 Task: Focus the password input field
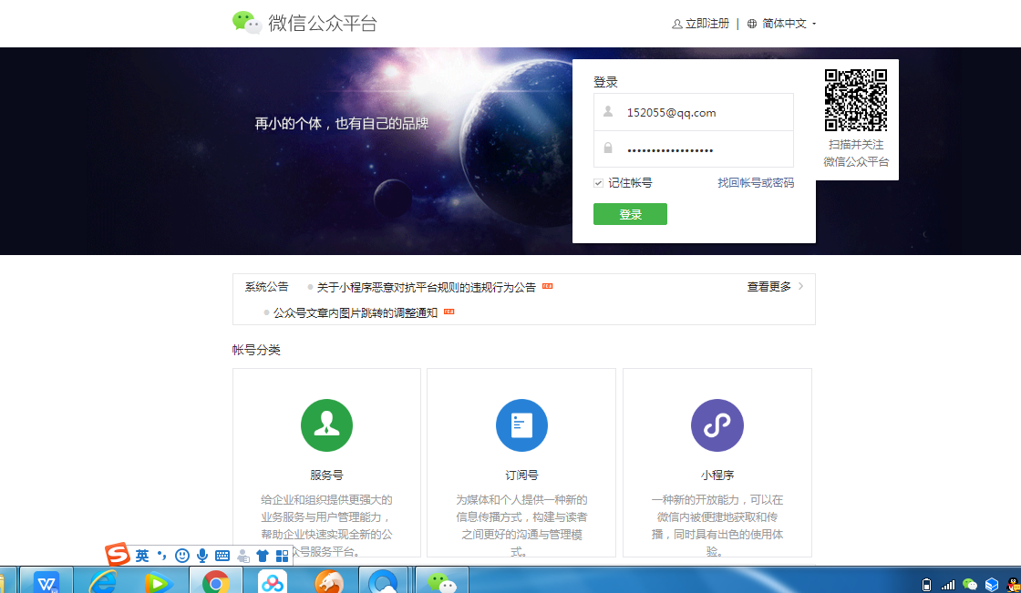point(694,149)
